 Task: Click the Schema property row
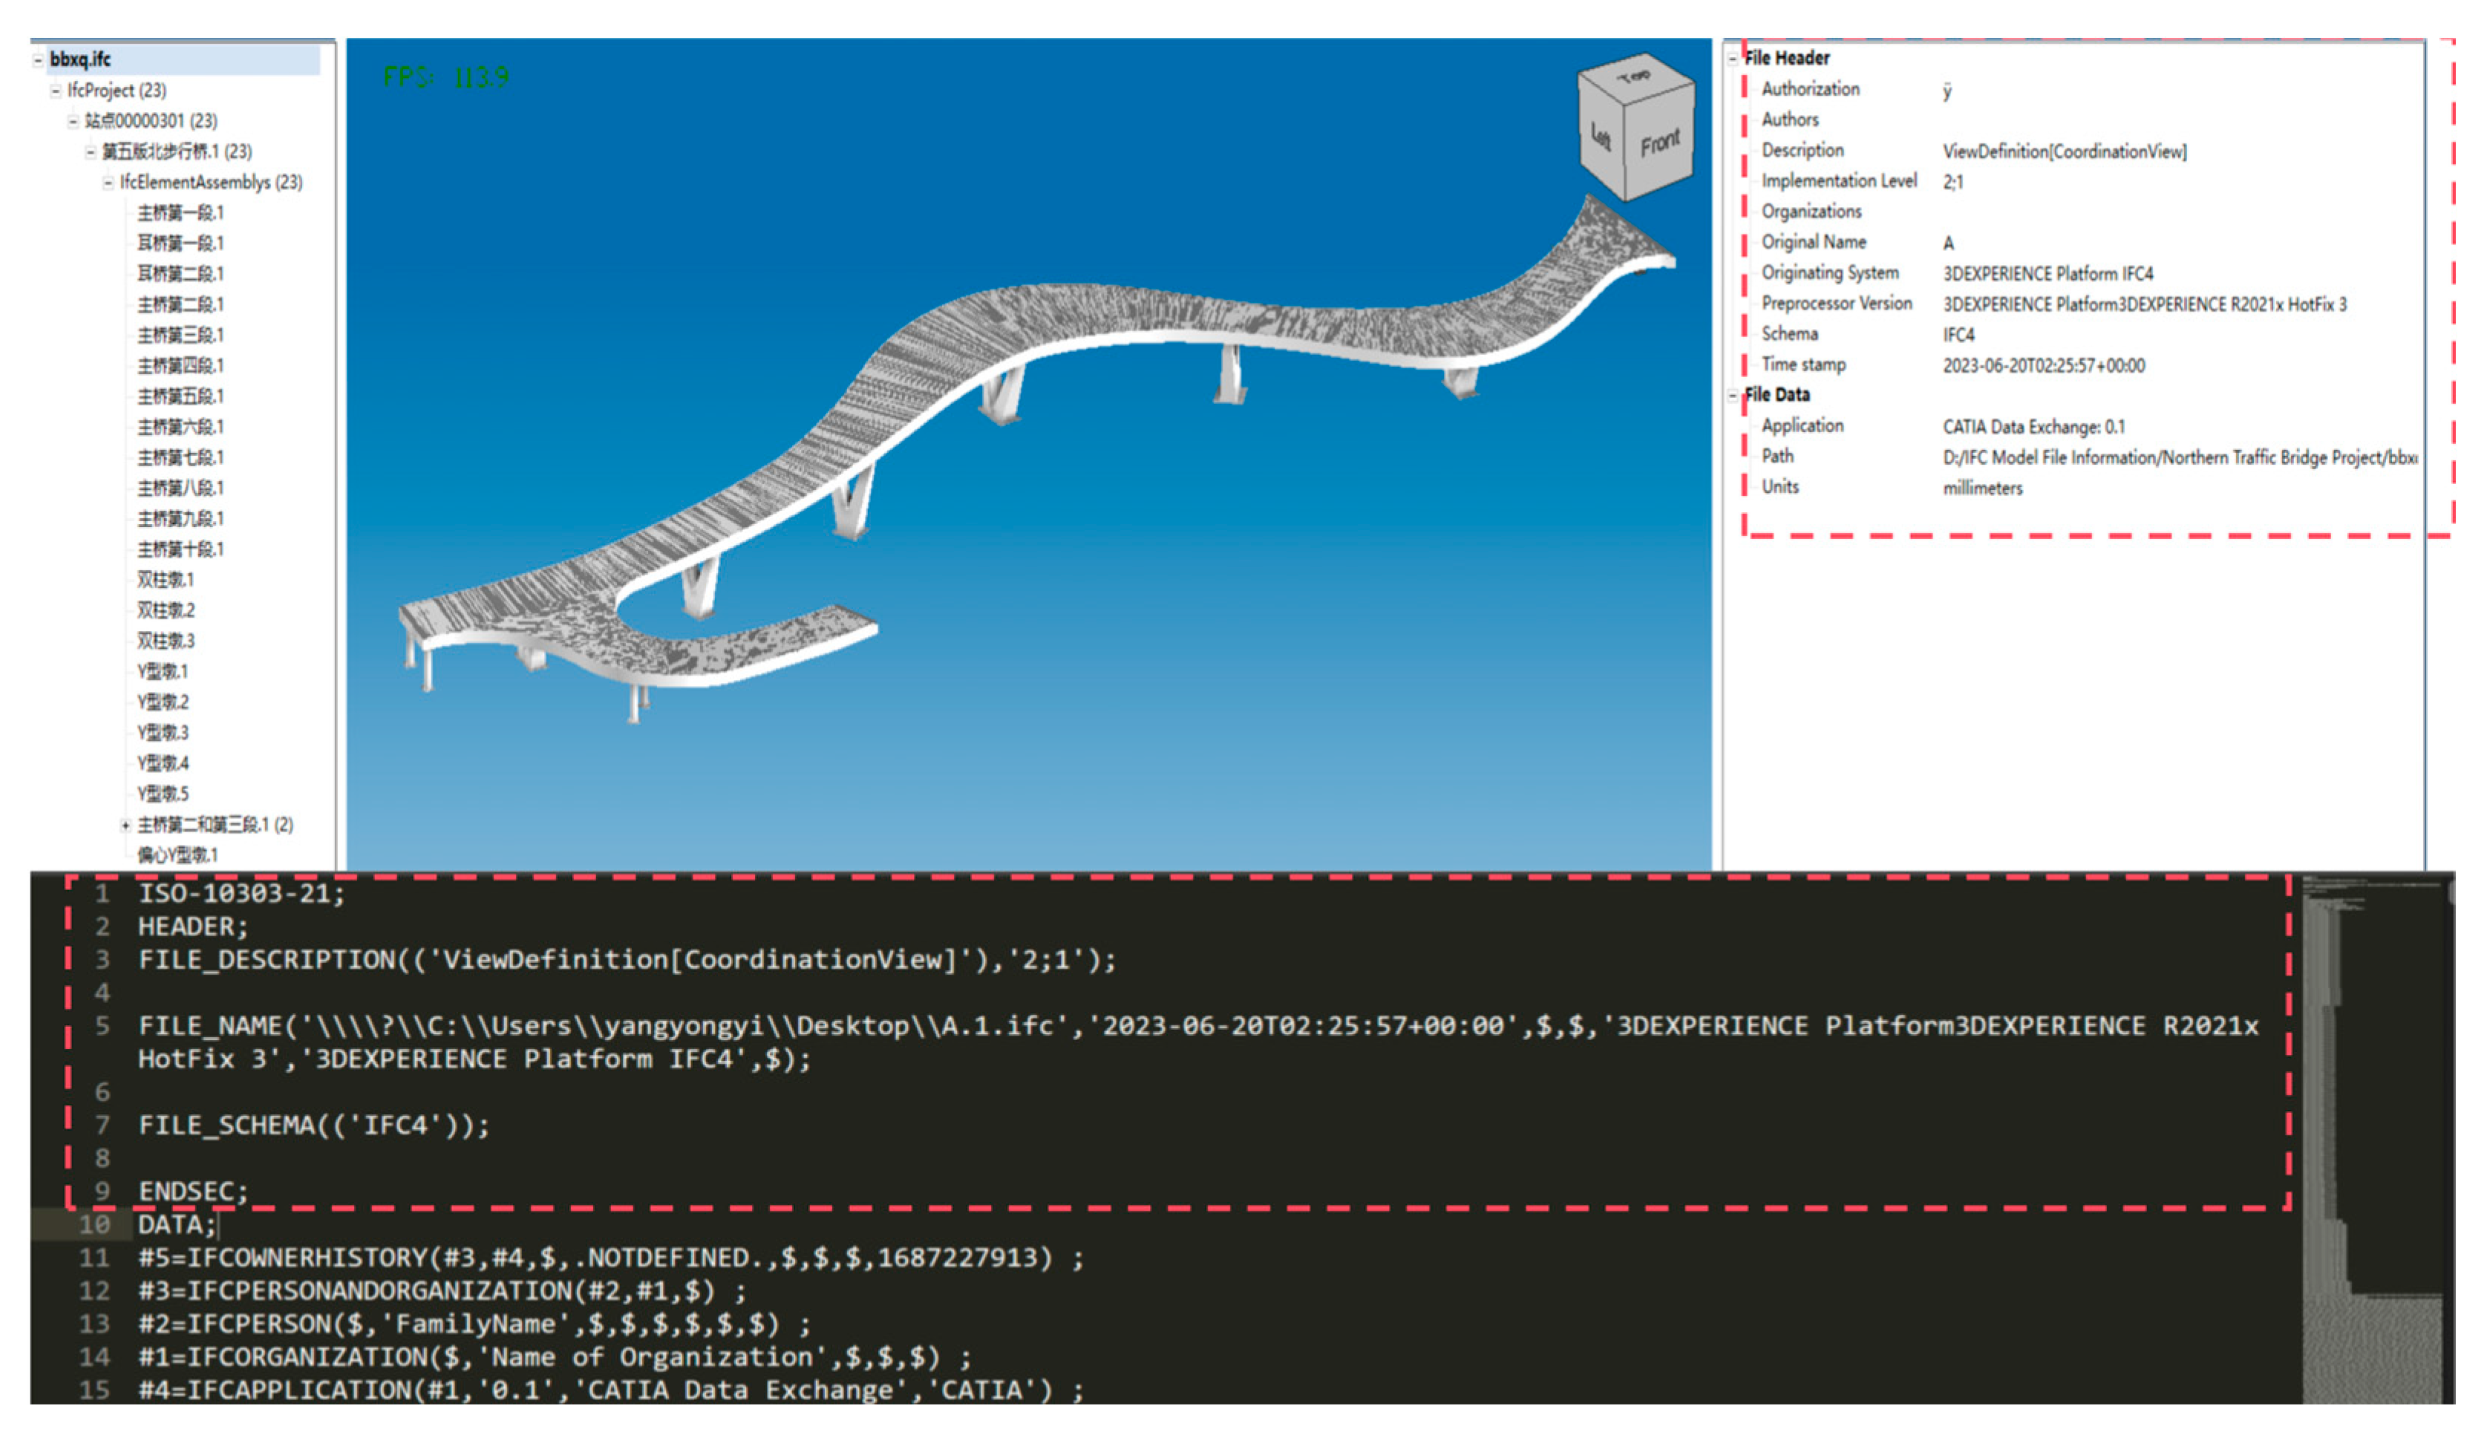click(x=1789, y=335)
